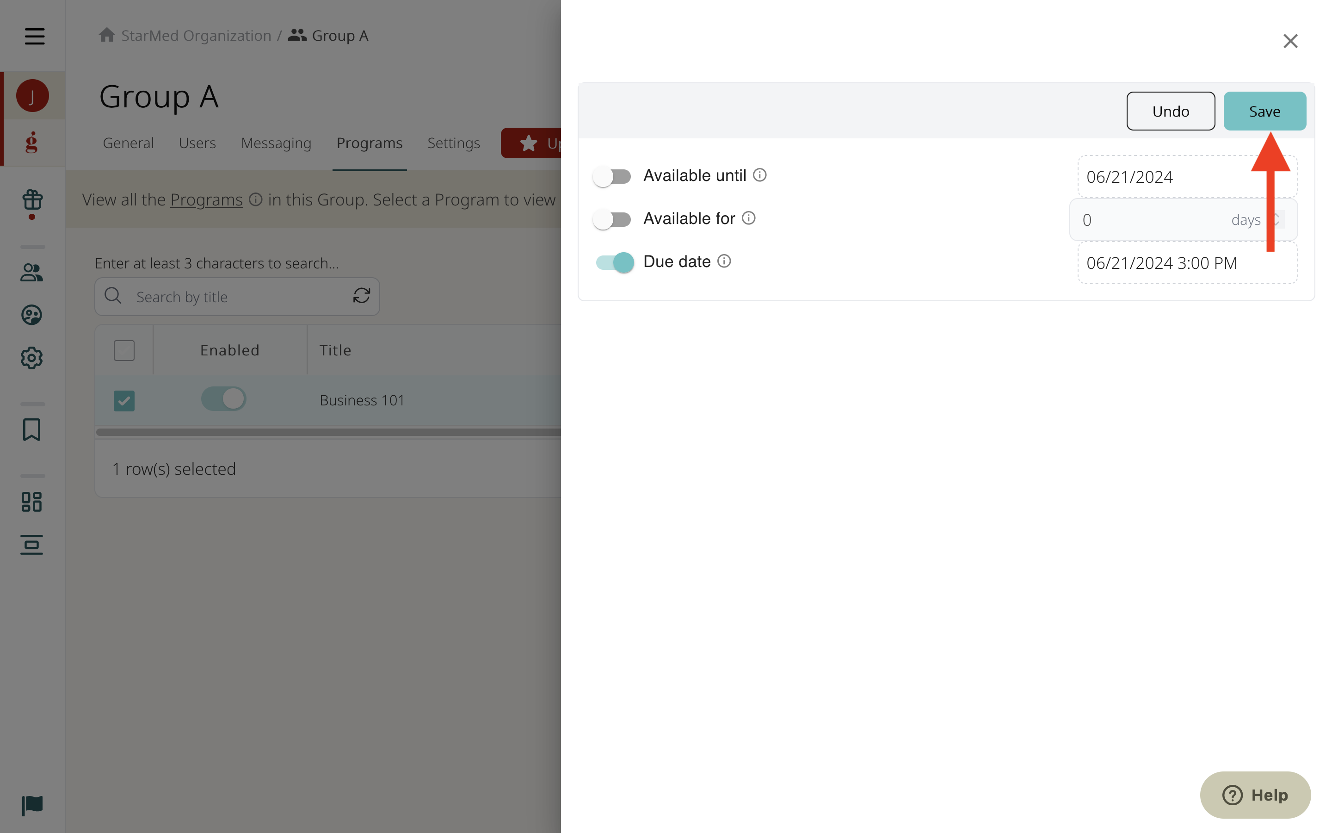Open the hamburger menu icon

[34, 37]
